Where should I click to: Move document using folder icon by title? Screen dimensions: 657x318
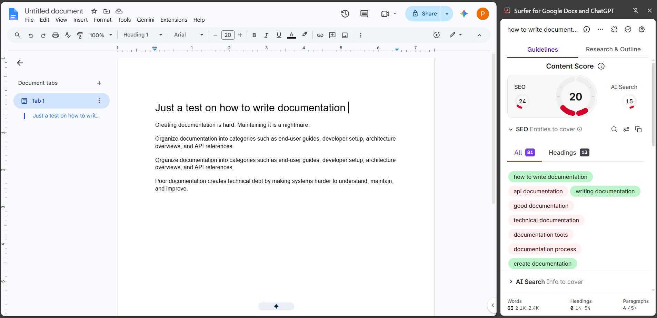[107, 11]
